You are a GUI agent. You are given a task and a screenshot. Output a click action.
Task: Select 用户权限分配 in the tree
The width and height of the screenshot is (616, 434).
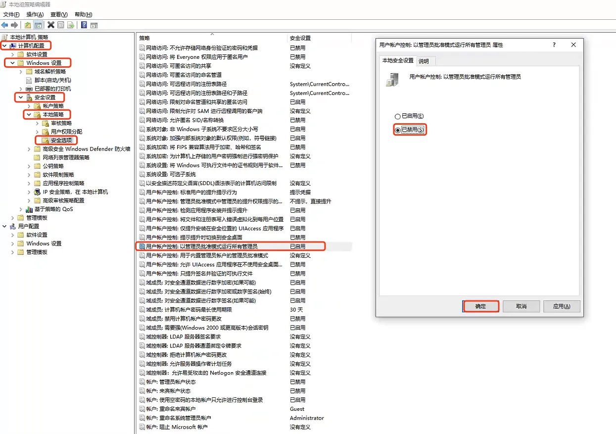(66, 132)
